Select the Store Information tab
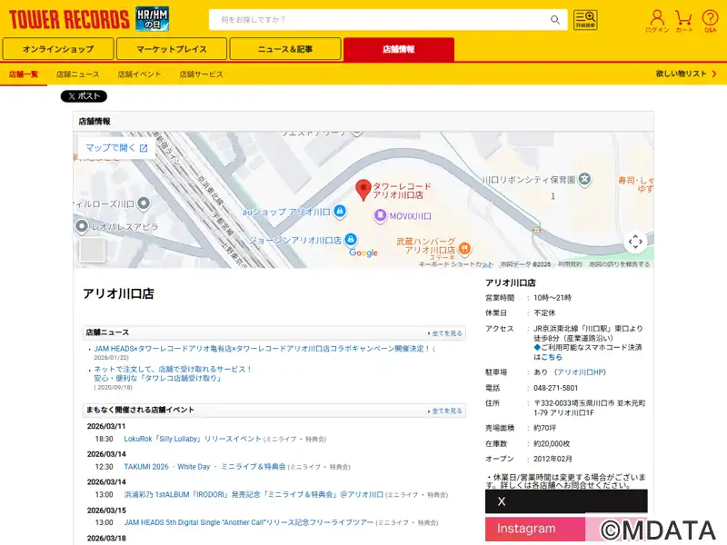 (399, 49)
